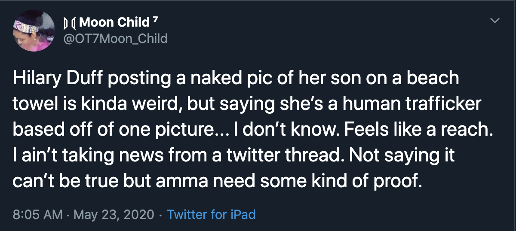Open the Twitter for iPad source link

pyautogui.click(x=211, y=214)
